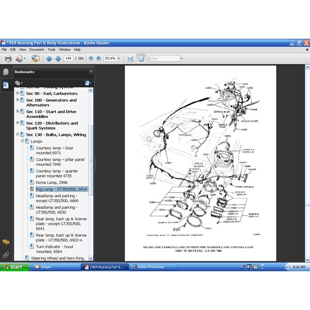Select Steering Wheel and Horn Ring bookmark

(x=58, y=258)
